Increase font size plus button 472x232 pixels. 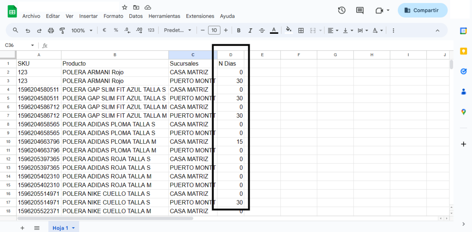226,30
